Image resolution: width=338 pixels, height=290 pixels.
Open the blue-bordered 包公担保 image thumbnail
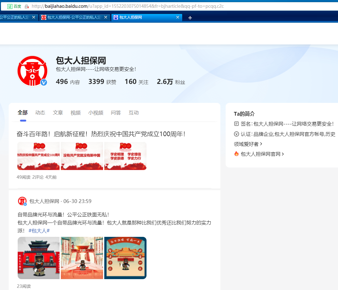[x=125, y=258]
